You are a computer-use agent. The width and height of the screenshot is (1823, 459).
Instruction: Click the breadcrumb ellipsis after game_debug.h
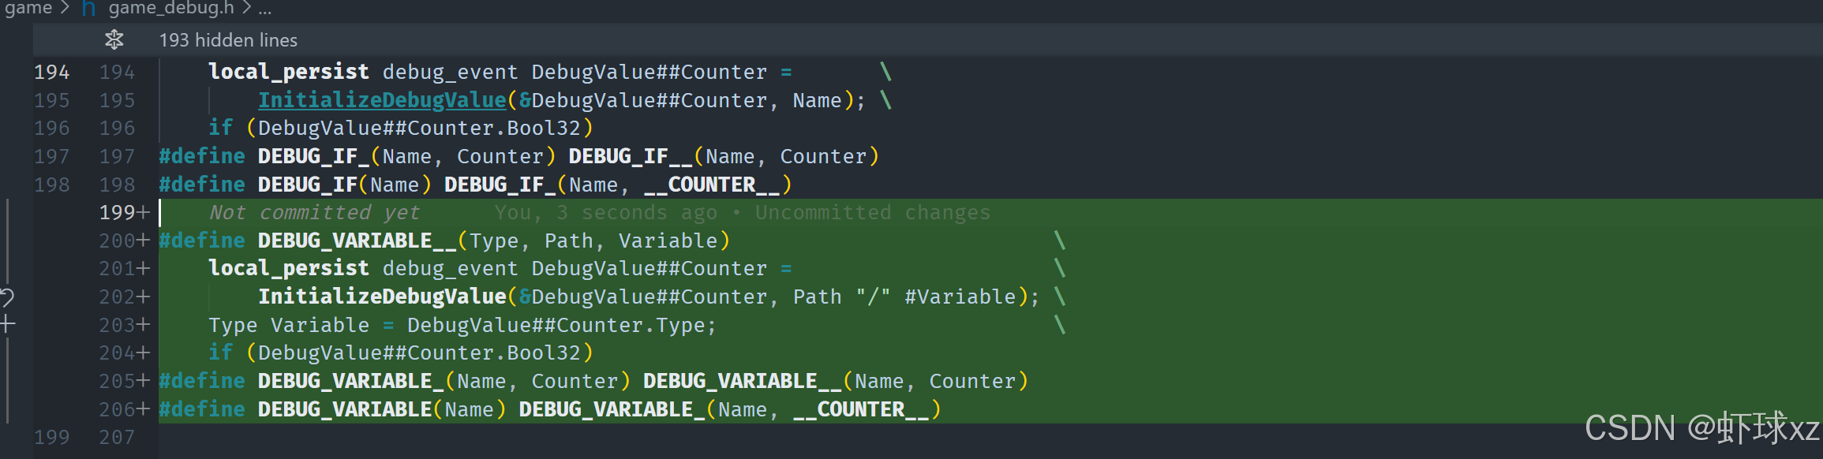tap(264, 9)
